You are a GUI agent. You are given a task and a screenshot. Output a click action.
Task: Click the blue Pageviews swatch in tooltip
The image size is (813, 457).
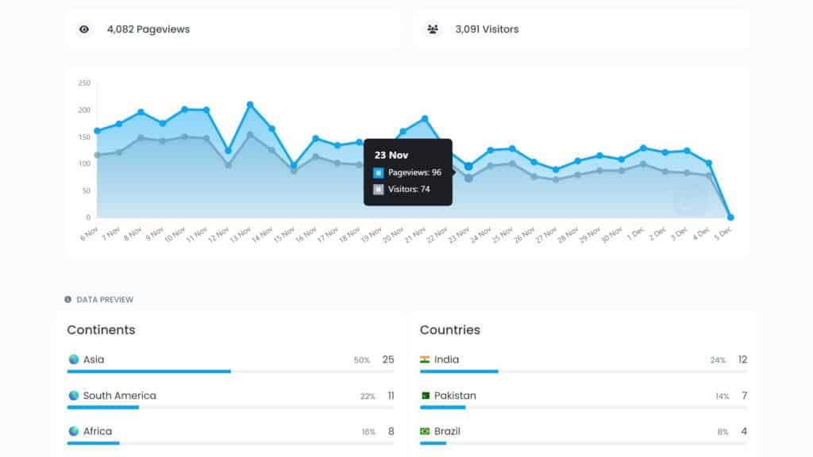pos(379,173)
